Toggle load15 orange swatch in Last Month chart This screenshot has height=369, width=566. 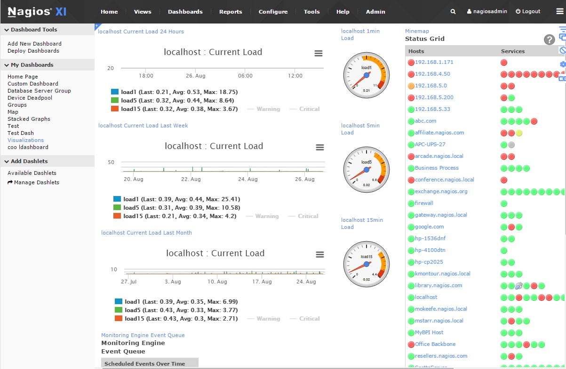(x=119, y=319)
